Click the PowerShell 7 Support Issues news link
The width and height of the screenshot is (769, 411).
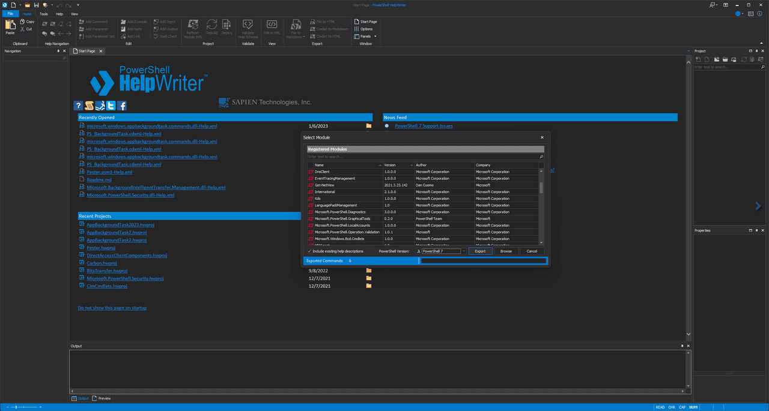click(424, 126)
